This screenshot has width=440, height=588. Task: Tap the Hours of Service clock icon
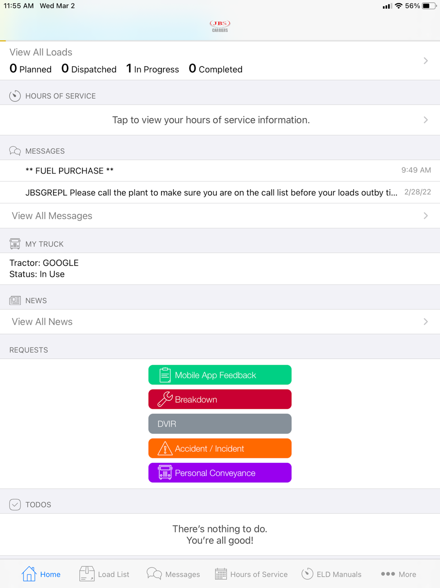15,96
